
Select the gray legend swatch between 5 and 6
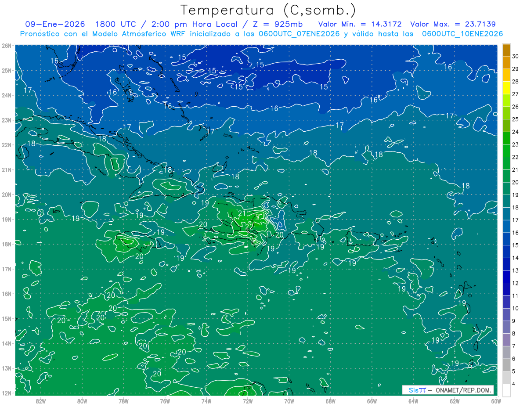[506, 365]
